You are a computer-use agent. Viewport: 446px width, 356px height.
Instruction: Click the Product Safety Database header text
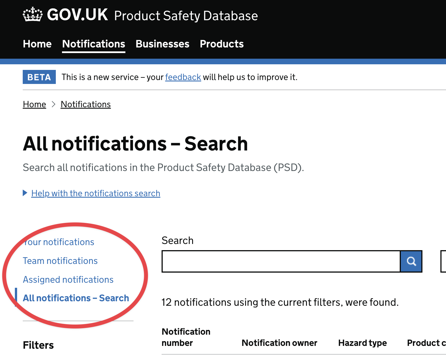click(x=186, y=16)
